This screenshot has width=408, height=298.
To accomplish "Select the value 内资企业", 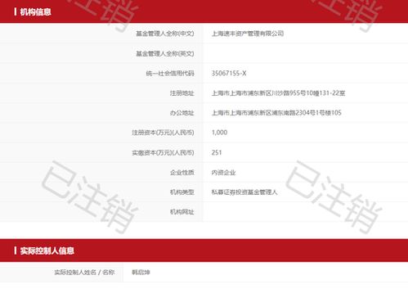I will point(223,173).
